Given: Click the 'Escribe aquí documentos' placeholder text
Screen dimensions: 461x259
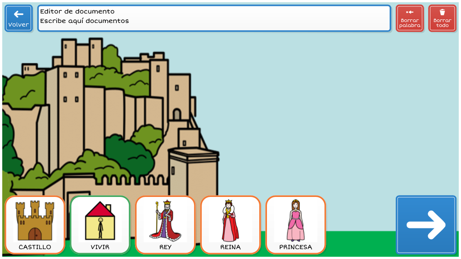Looking at the screenshot, I should (x=85, y=21).
